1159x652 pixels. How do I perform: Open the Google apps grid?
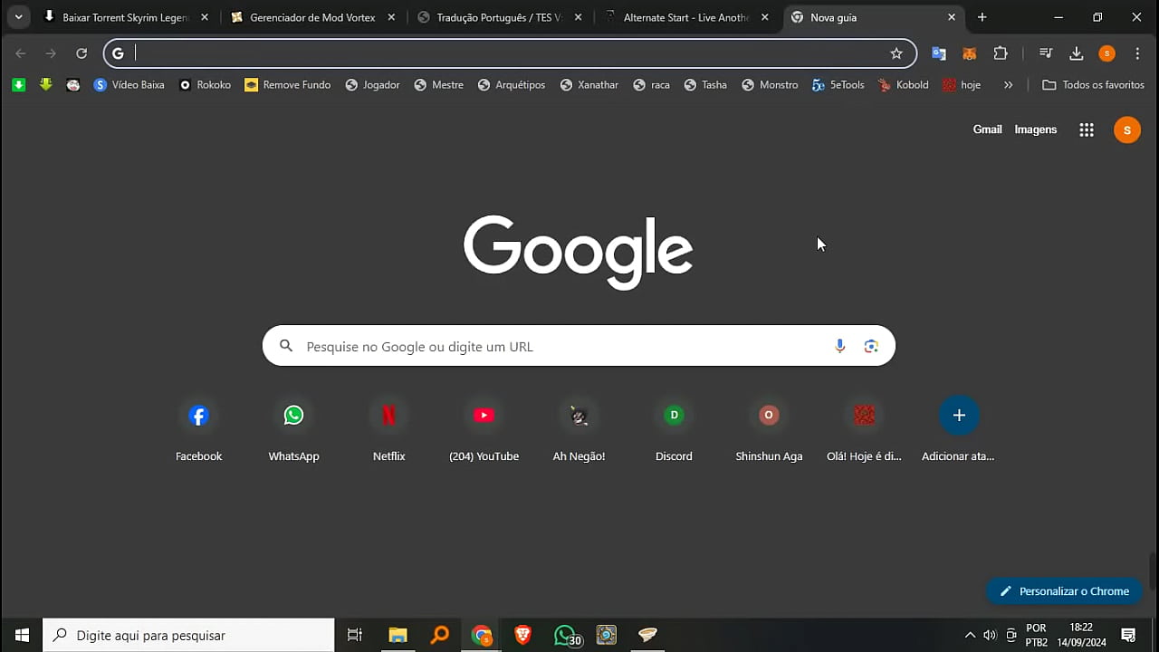(x=1086, y=129)
